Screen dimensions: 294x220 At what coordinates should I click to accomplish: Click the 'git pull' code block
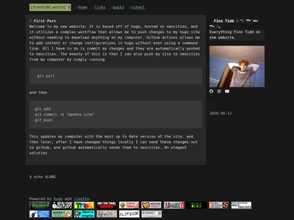[115, 76]
